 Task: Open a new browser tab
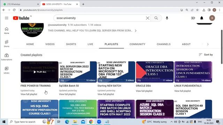[83, 4]
